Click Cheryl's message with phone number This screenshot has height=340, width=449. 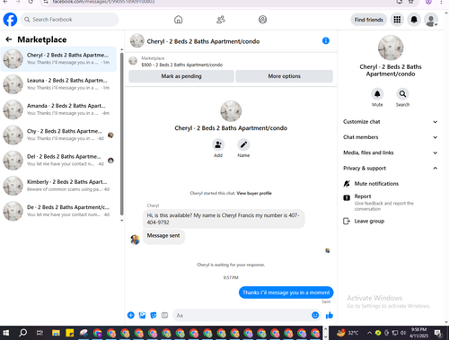[x=224, y=219]
